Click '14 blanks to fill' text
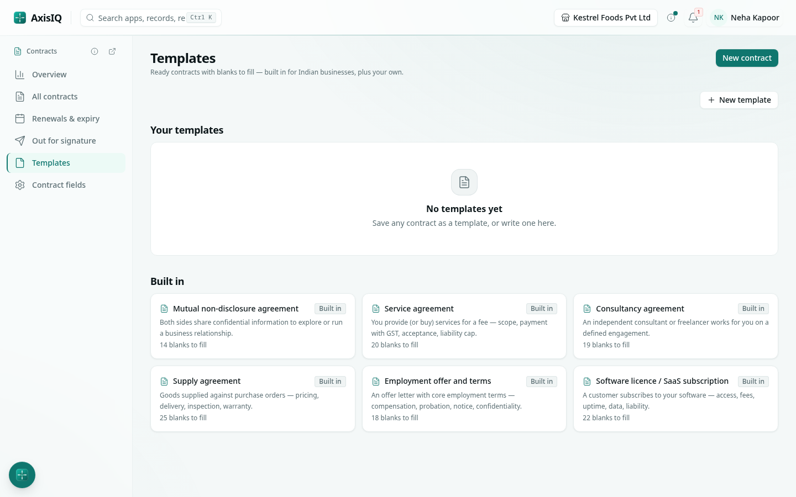796x497 pixels. 183,345
